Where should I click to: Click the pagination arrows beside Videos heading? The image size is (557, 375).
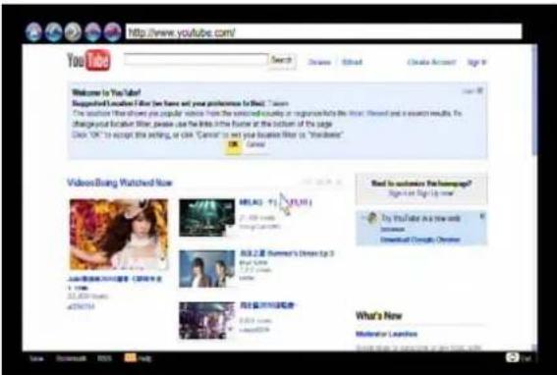(x=321, y=183)
